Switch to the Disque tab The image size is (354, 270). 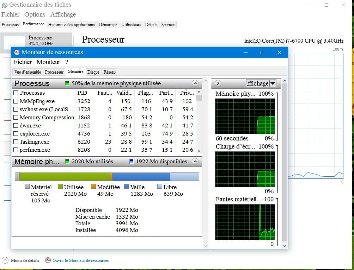(93, 72)
